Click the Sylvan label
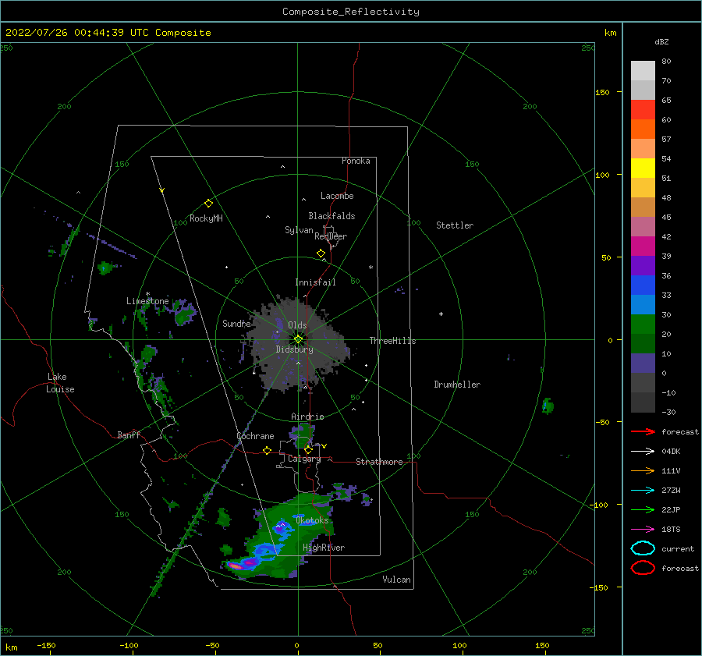This screenshot has height=656, width=702. 299,230
